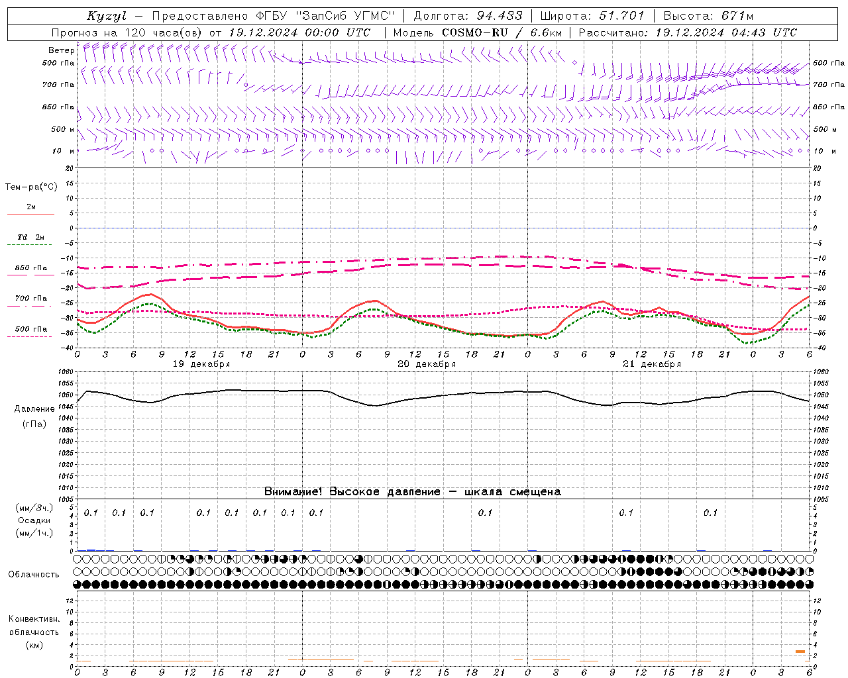Click the Давление pressure axis title
Viewport: 848px width, 678px height.
pyautogui.click(x=34, y=409)
